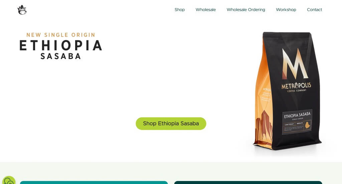
Task: Open the Shop menu item
Action: pos(179,10)
